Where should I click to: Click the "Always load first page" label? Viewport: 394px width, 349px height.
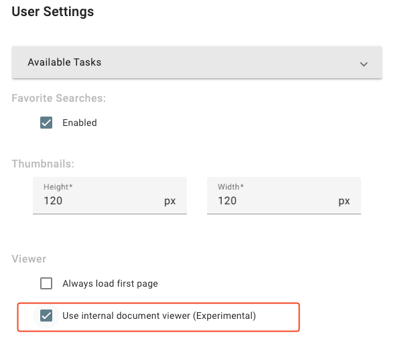(x=110, y=283)
